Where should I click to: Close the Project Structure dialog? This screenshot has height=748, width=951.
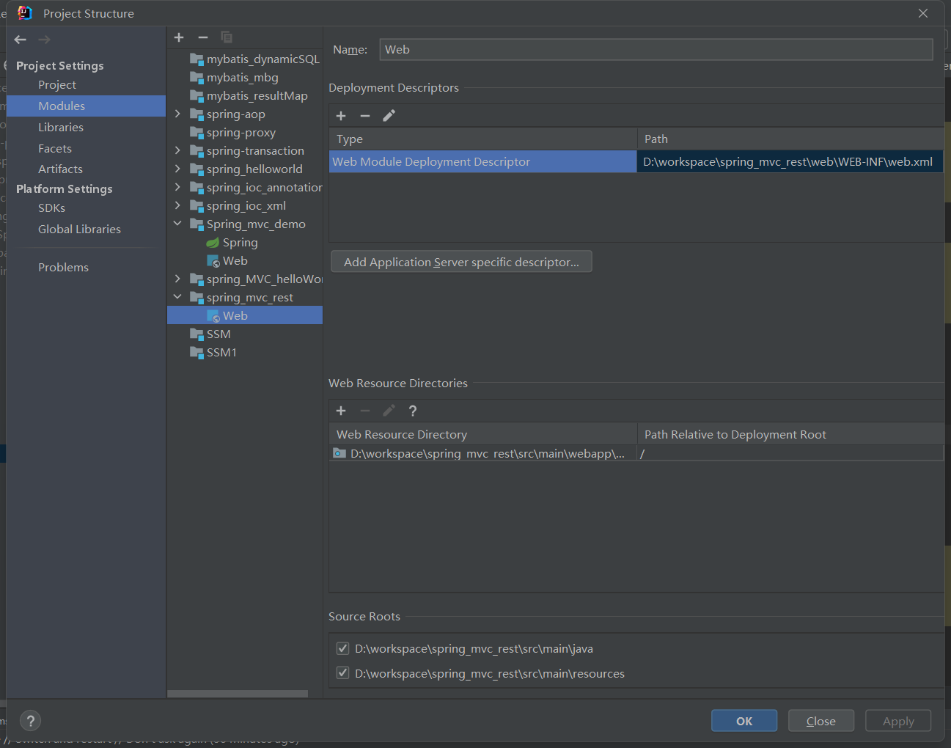[x=923, y=13]
